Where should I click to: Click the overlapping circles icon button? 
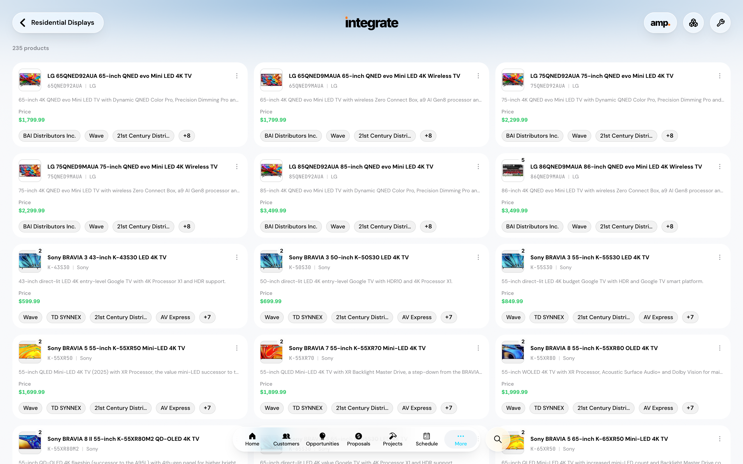pyautogui.click(x=693, y=23)
